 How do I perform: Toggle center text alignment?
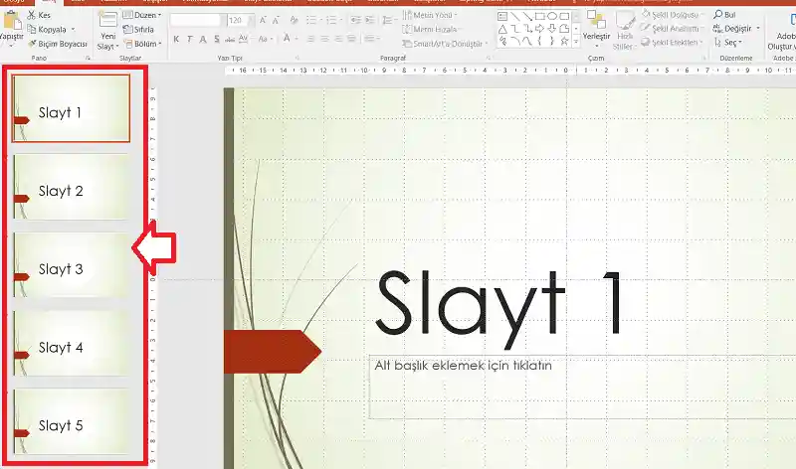(324, 39)
